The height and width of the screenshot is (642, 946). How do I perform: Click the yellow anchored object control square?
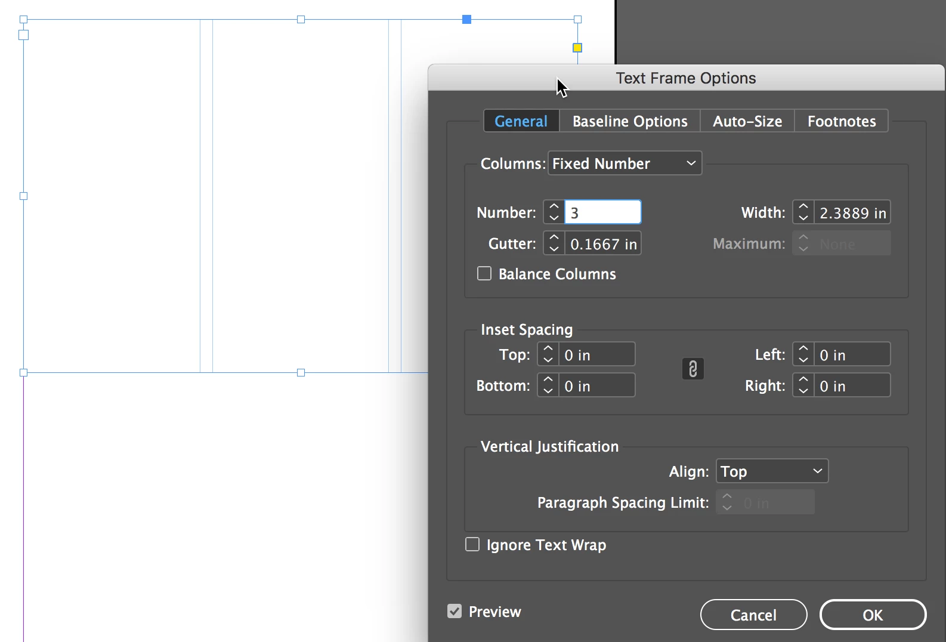[577, 48]
